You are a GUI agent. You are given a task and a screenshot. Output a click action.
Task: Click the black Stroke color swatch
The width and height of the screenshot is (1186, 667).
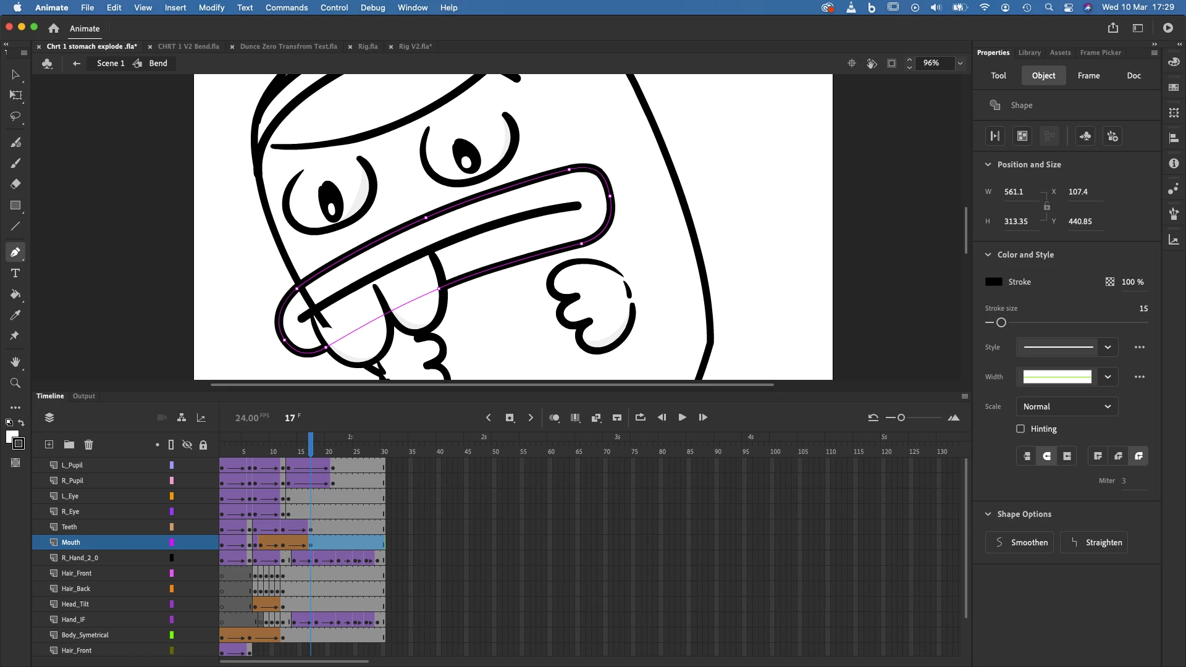tap(993, 282)
